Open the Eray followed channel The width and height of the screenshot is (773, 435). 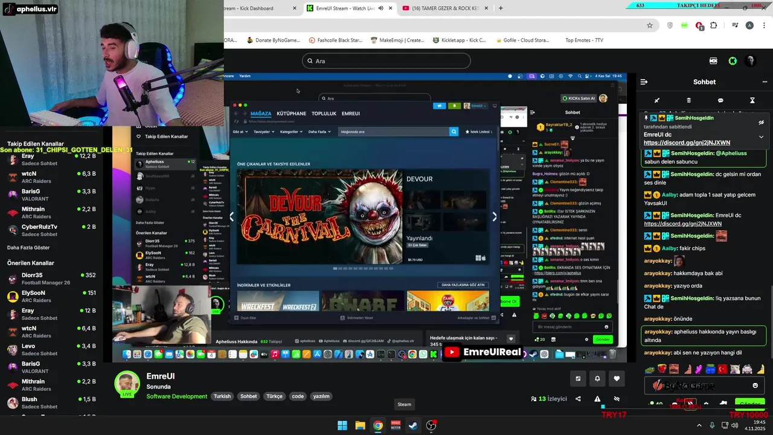point(51,159)
